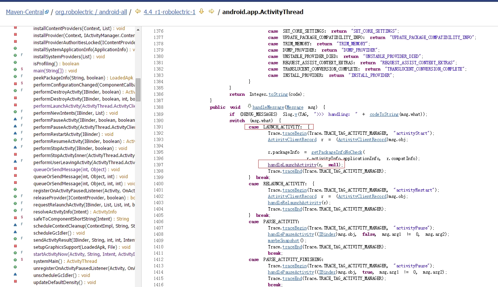Click the "case PAUSE_ACTIVITY_FINISHING:" text
Viewport: 498px width, 287px height.
(286, 259)
